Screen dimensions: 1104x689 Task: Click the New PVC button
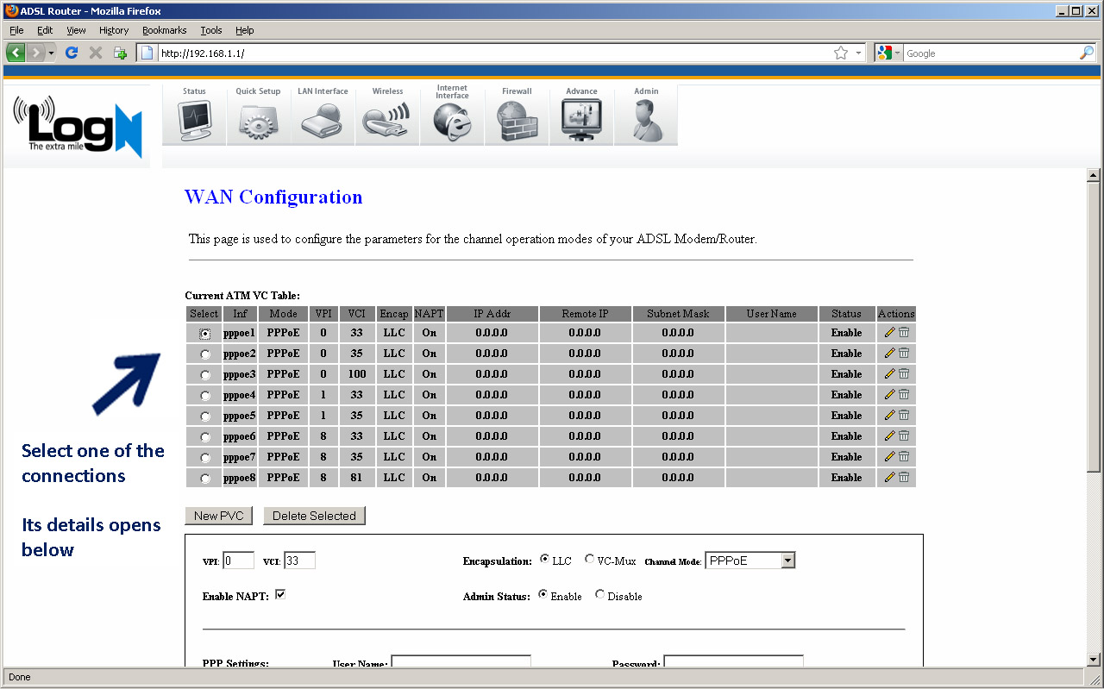[218, 515]
